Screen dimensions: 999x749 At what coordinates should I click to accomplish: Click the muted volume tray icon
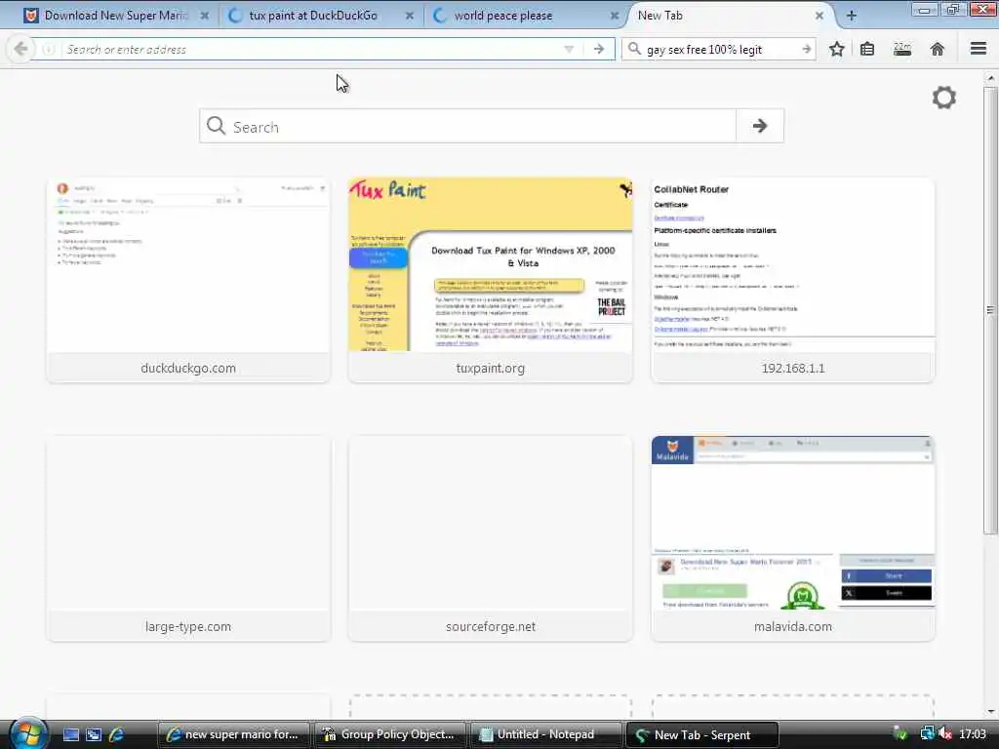click(945, 734)
